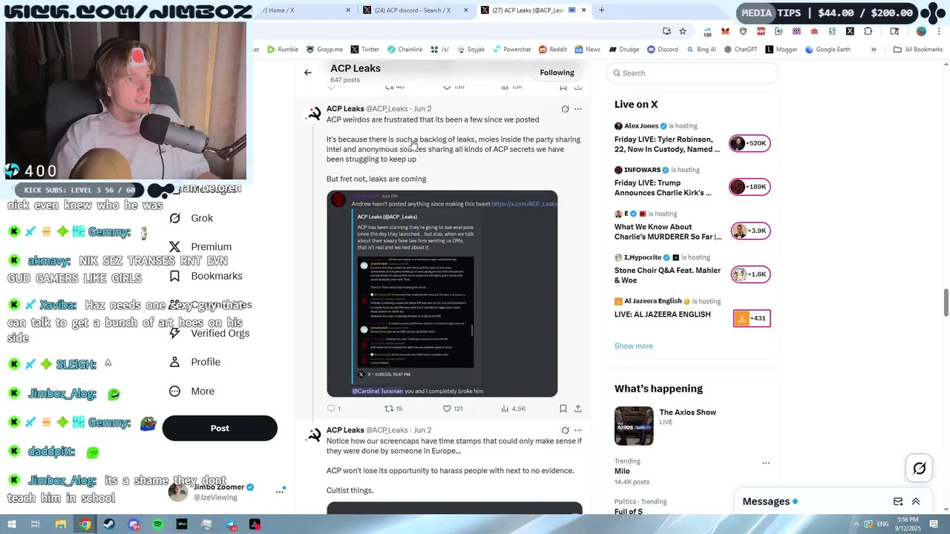Expand the More sidebar menu
950x534 pixels.
coord(191,391)
